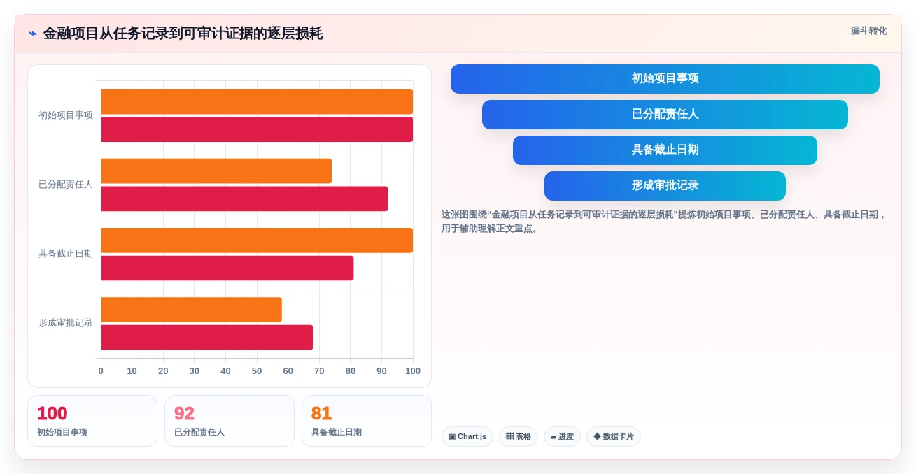Click the x-axis tick label 100
This screenshot has width=916, height=474.
click(x=413, y=371)
